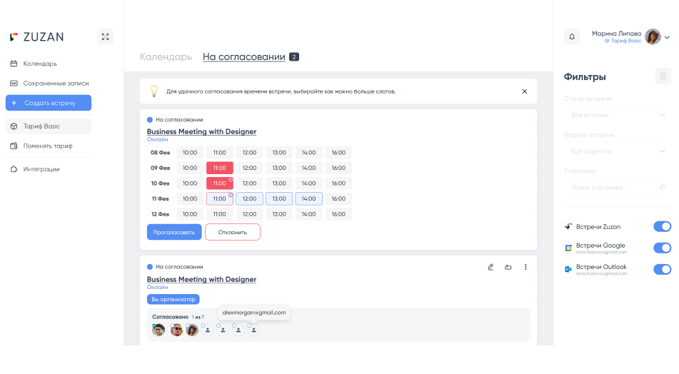
Task: Click the Outlook icon
Action: (568, 269)
